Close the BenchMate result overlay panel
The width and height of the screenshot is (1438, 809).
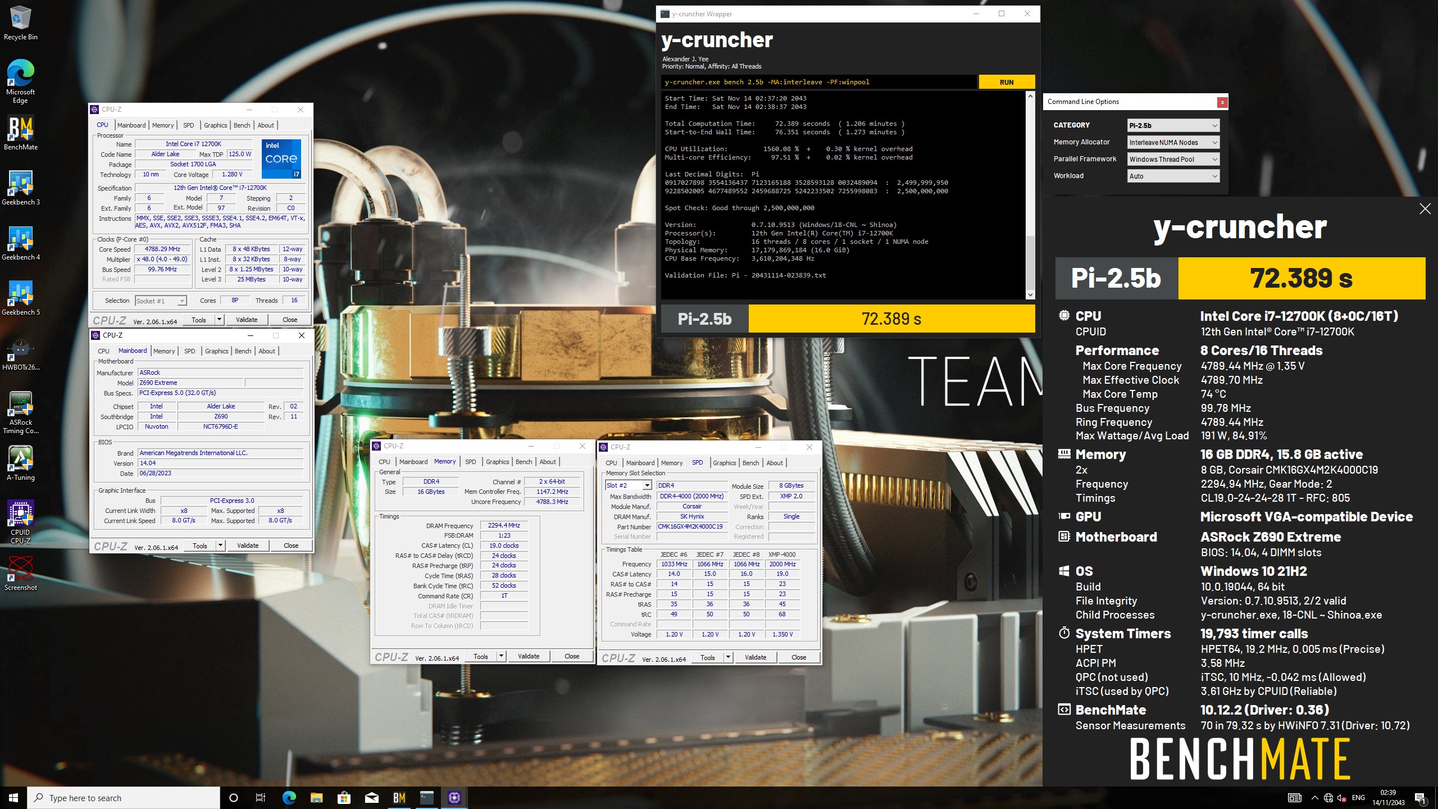[x=1425, y=209]
